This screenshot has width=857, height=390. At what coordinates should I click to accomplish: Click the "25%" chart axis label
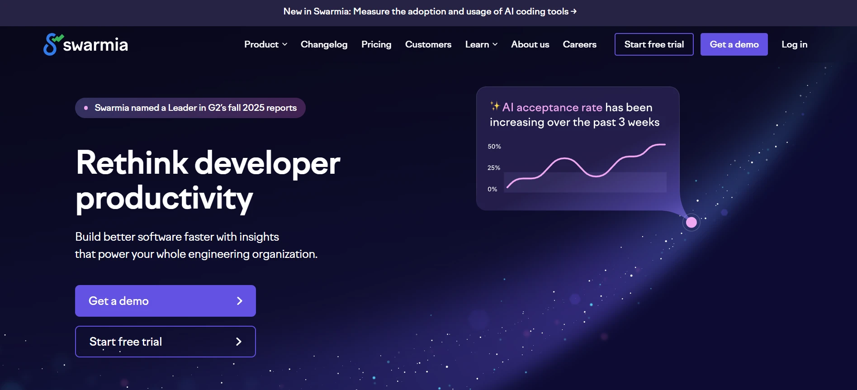pos(494,168)
